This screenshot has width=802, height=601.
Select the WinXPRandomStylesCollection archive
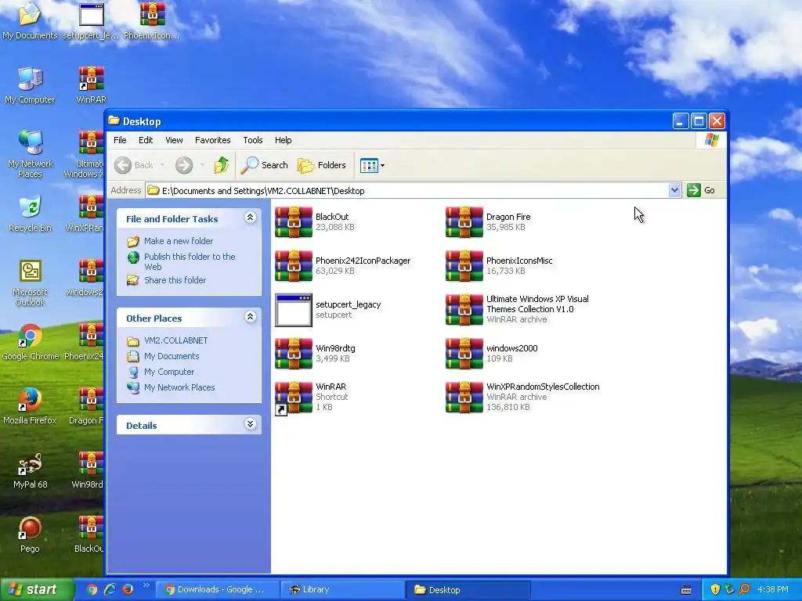pyautogui.click(x=464, y=397)
